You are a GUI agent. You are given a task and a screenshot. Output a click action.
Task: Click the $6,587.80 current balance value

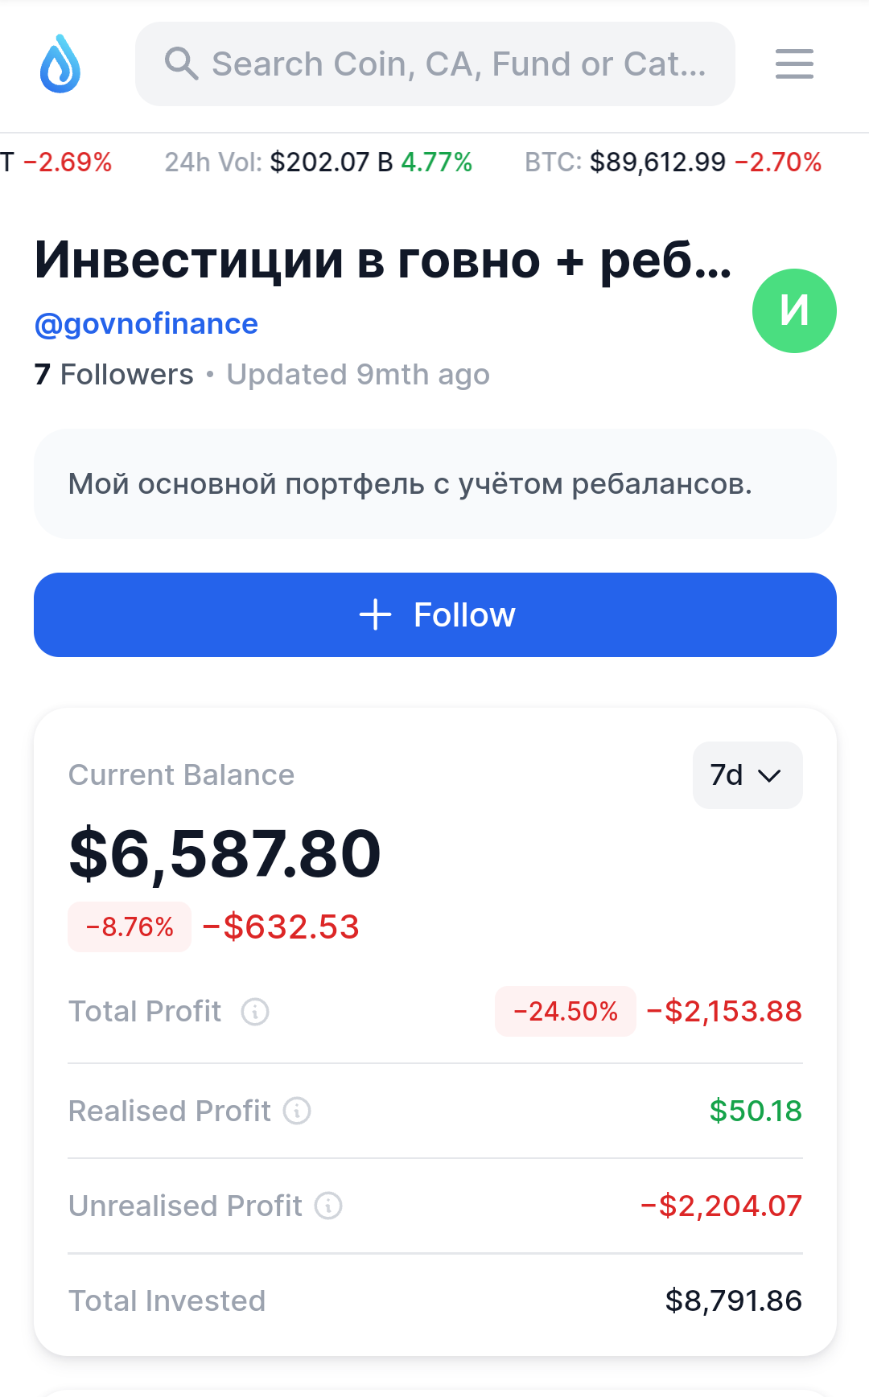[x=224, y=853]
